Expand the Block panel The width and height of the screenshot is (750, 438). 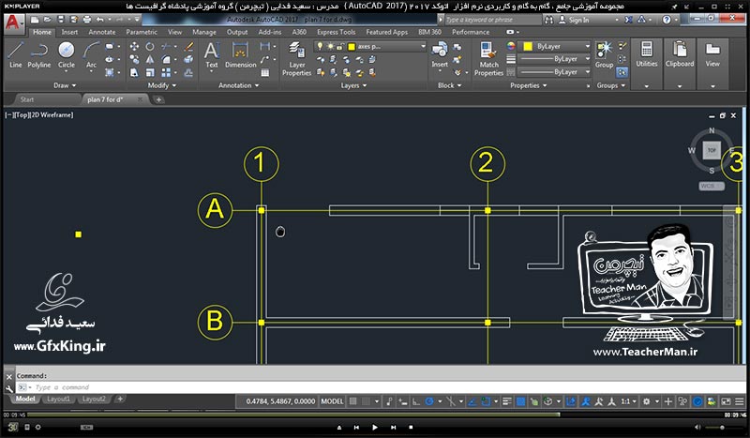point(450,85)
